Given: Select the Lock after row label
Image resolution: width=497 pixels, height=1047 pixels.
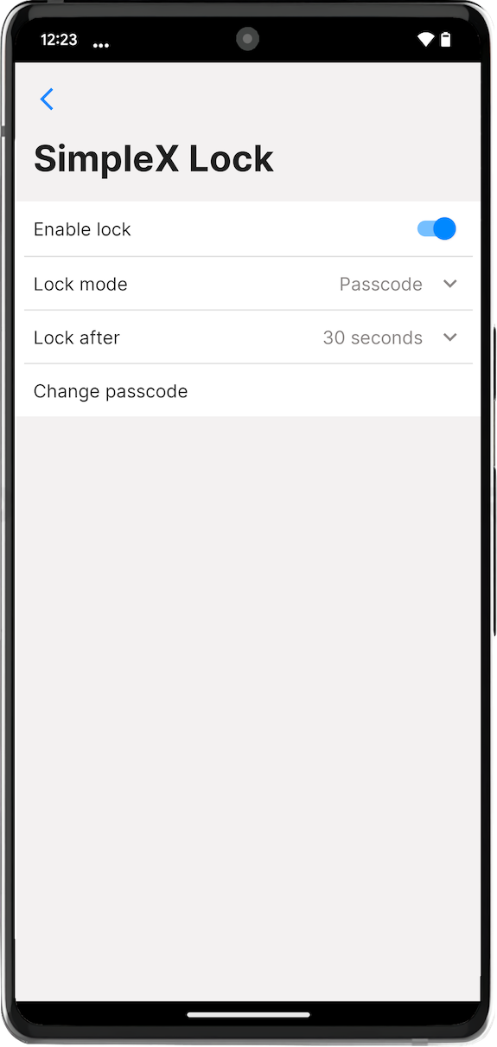Looking at the screenshot, I should pos(77,337).
